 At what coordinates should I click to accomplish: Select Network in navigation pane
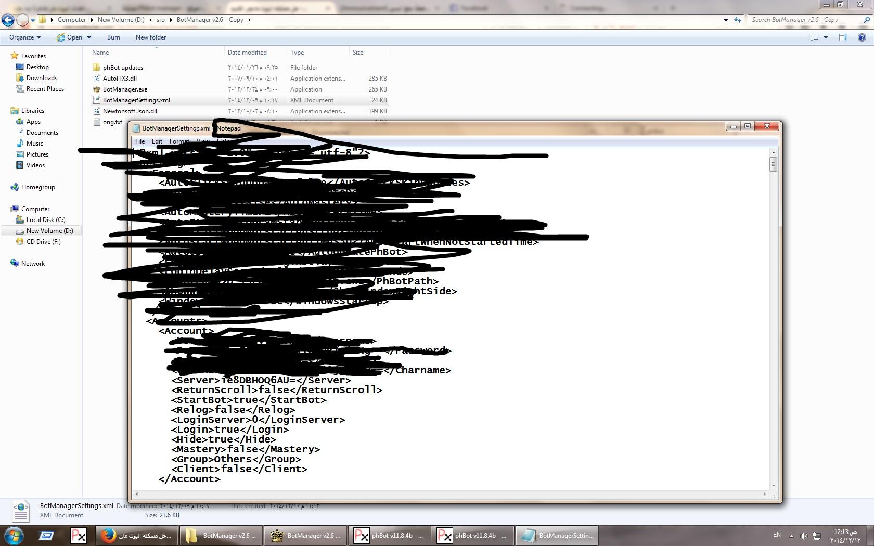pyautogui.click(x=33, y=264)
